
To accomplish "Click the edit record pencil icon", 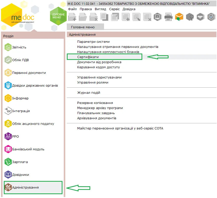I will [136, 17].
